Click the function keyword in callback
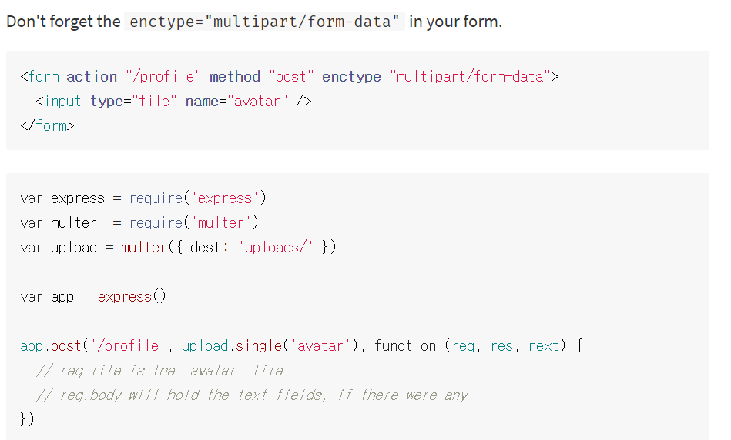 click(x=405, y=345)
